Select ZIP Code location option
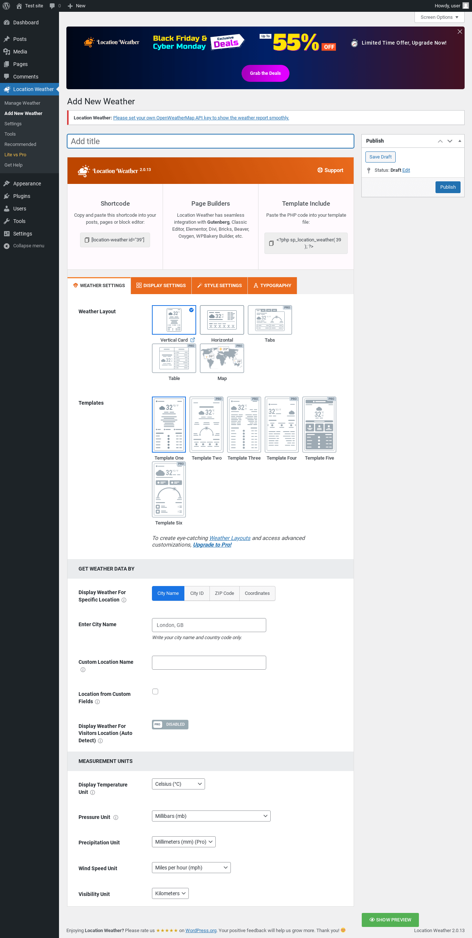Screen dimensions: 472x938 [x=225, y=593]
